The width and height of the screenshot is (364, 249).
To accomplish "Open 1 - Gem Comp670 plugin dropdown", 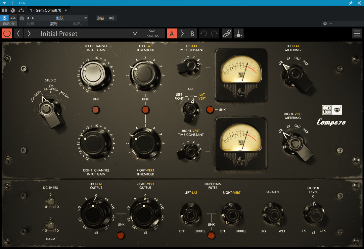I will point(49,10).
